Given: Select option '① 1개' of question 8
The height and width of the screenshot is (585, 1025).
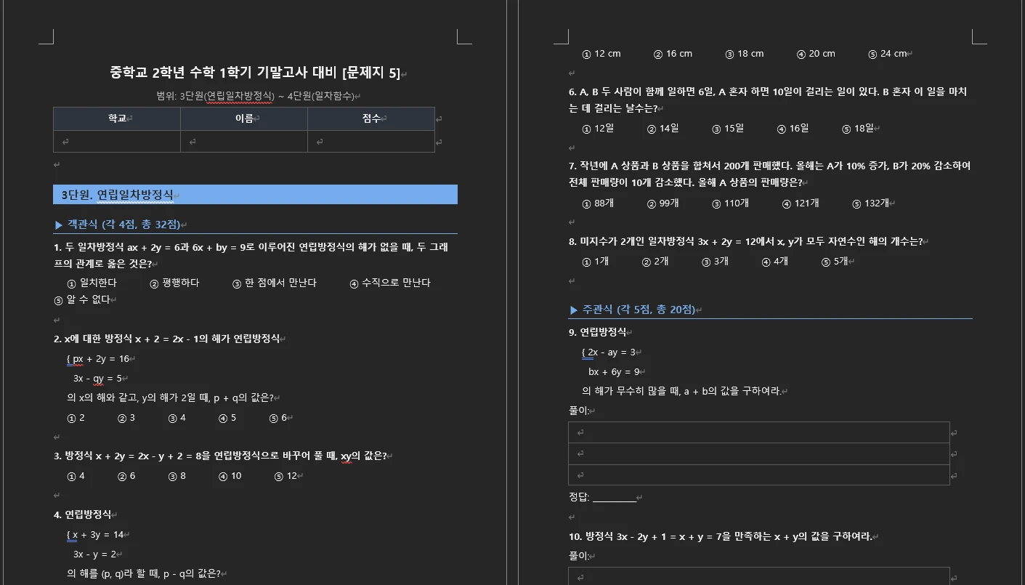Looking at the screenshot, I should click(x=596, y=262).
